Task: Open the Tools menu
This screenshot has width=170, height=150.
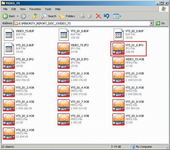Action: 48,9
